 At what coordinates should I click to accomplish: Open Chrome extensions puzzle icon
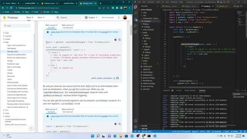click(117, 8)
